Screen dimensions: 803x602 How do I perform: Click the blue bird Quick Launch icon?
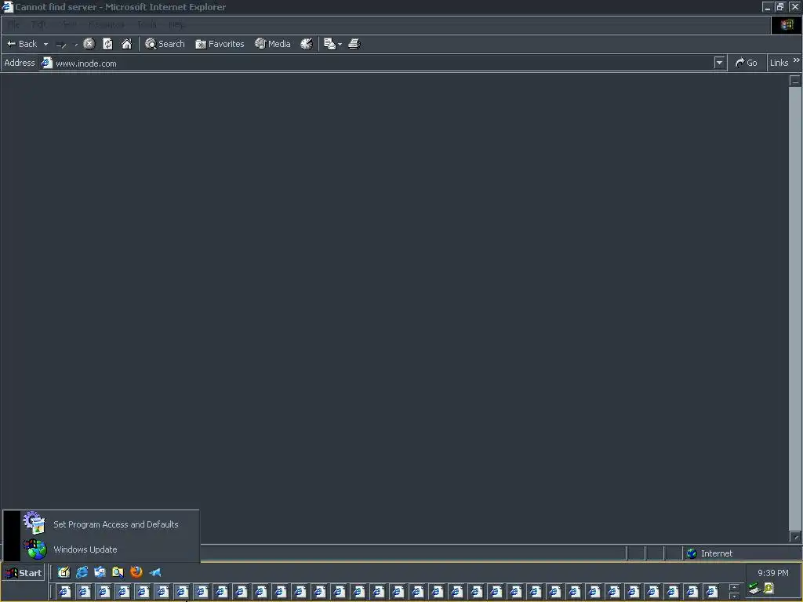pyautogui.click(x=154, y=573)
